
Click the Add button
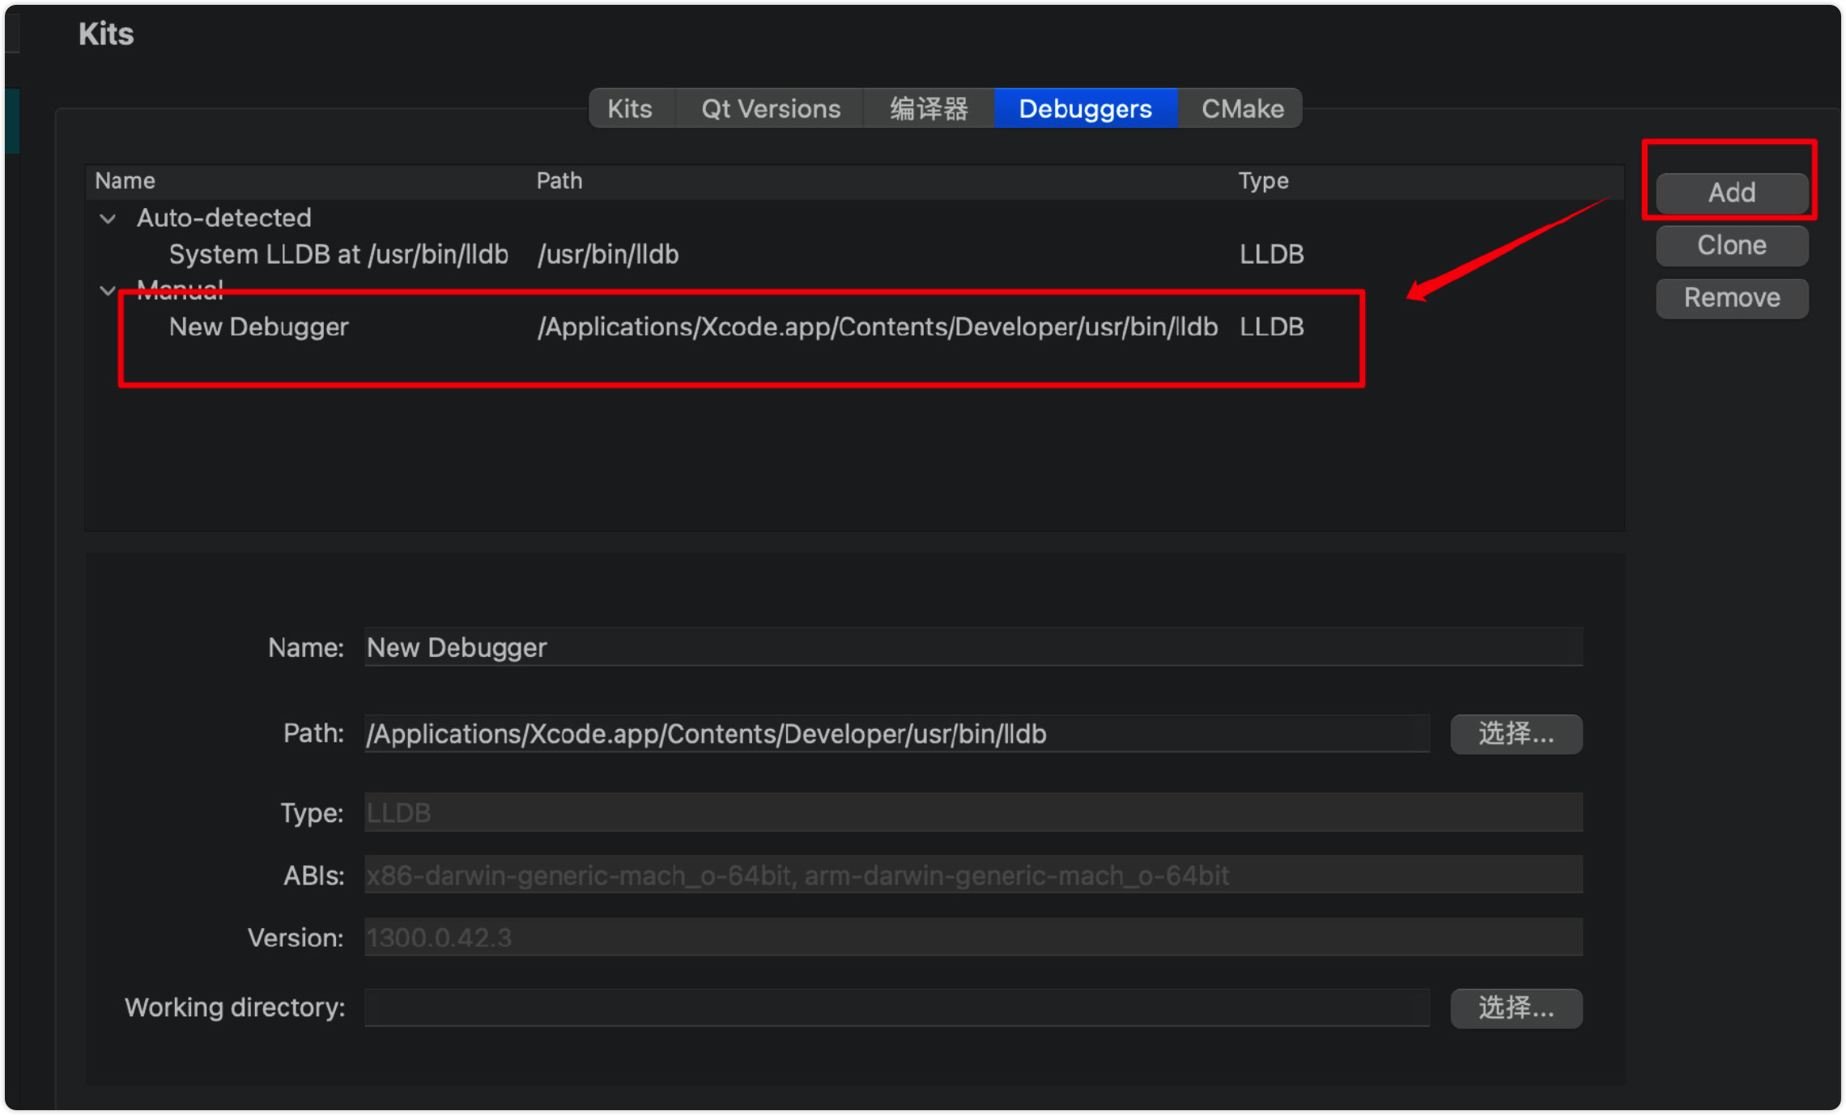pyautogui.click(x=1731, y=193)
